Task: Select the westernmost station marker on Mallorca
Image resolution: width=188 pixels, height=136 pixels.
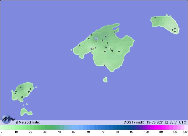Action: pos(80,45)
